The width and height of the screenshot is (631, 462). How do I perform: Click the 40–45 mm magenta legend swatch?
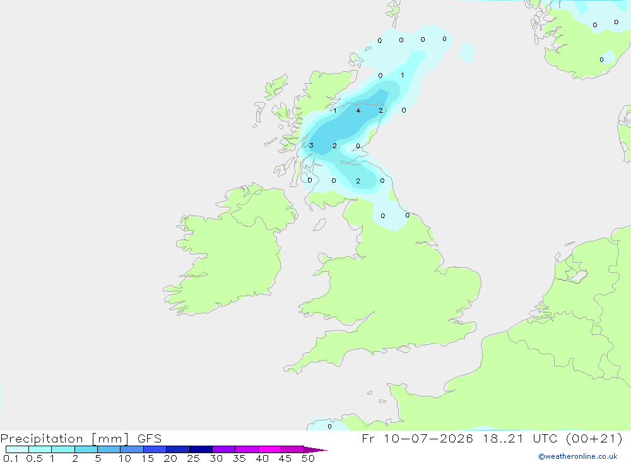(x=269, y=449)
